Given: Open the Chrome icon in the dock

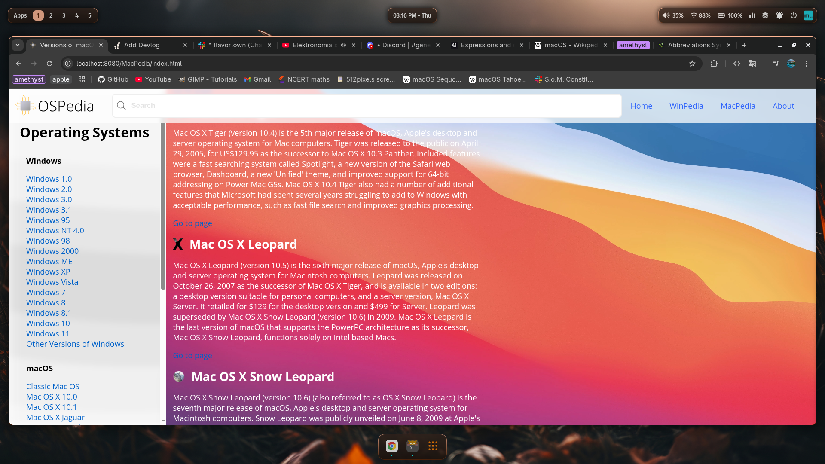Looking at the screenshot, I should pos(391,446).
